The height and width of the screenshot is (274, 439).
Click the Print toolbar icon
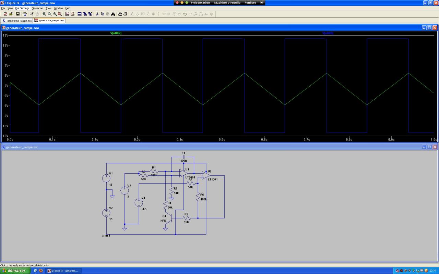point(125,14)
